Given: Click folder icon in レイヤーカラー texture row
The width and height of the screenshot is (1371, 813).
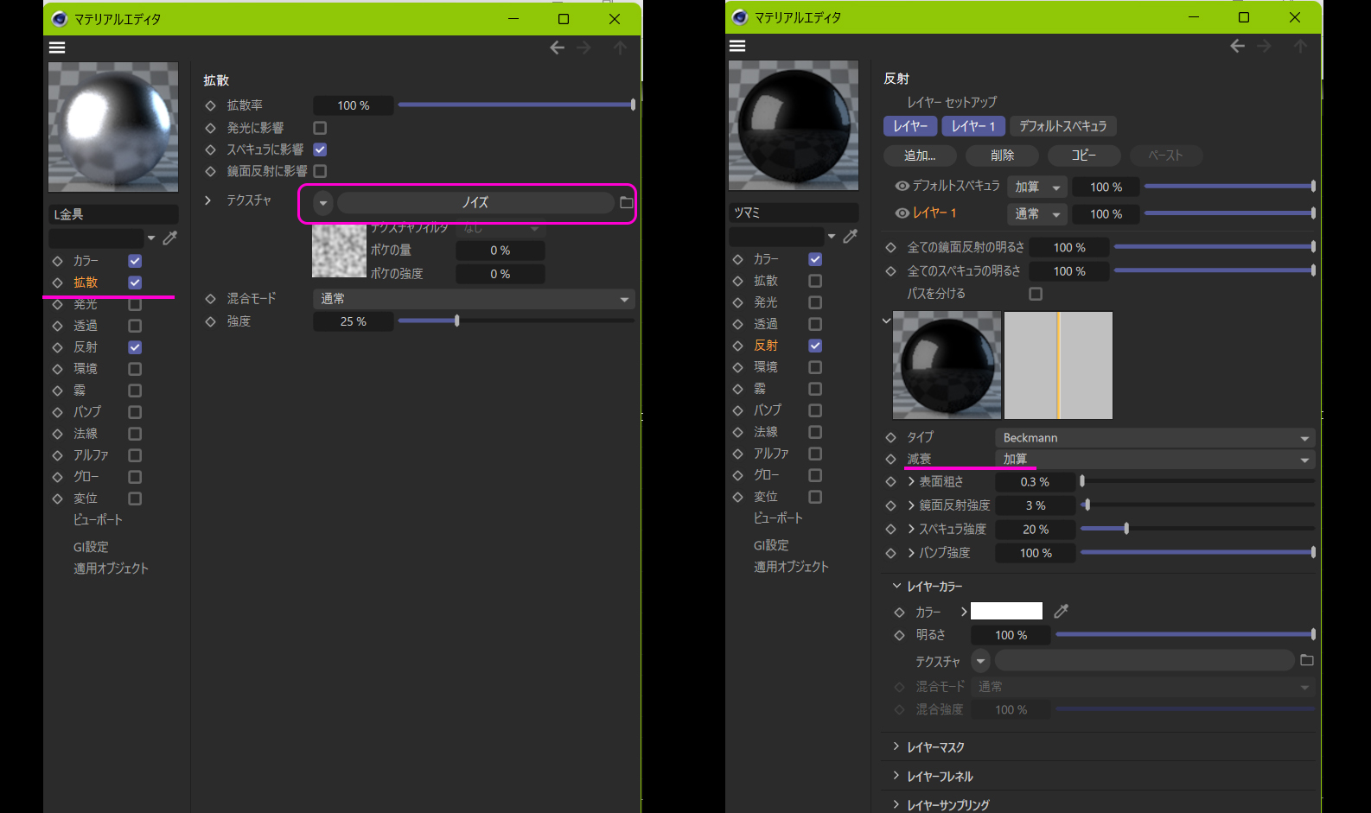Looking at the screenshot, I should 1306,660.
